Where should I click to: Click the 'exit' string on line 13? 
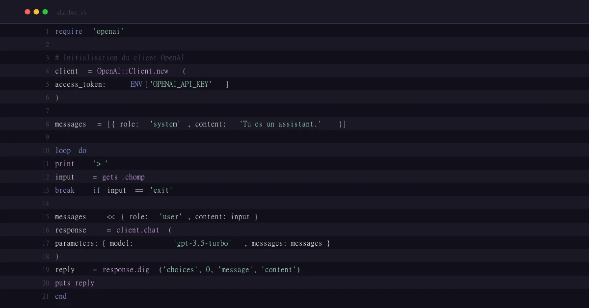(161, 190)
